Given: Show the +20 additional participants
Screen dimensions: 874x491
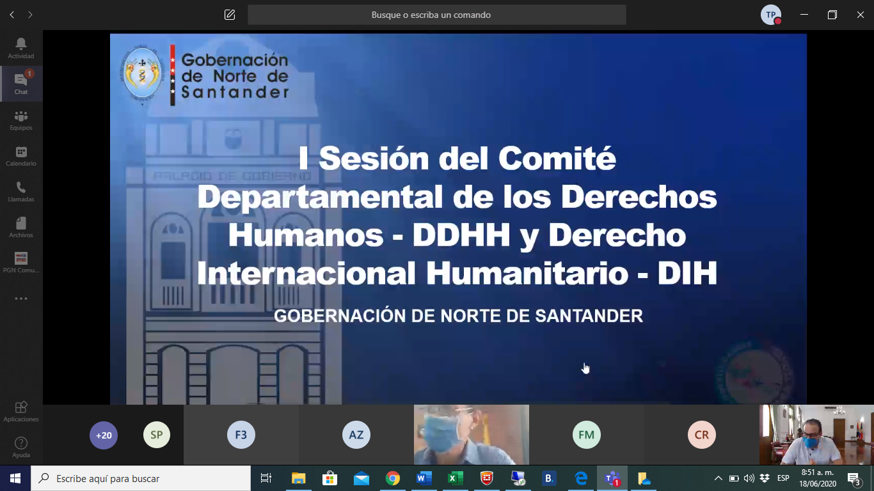Looking at the screenshot, I should 104,435.
